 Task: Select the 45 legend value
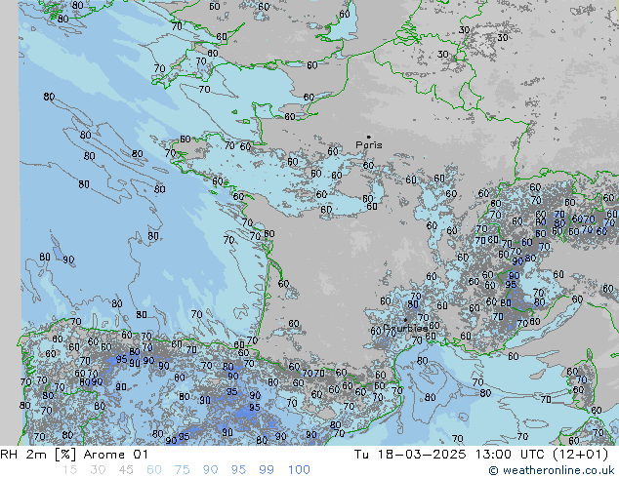tap(126, 470)
